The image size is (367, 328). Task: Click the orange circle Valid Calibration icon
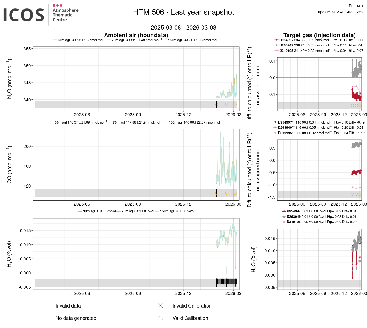pyautogui.click(x=161, y=318)
